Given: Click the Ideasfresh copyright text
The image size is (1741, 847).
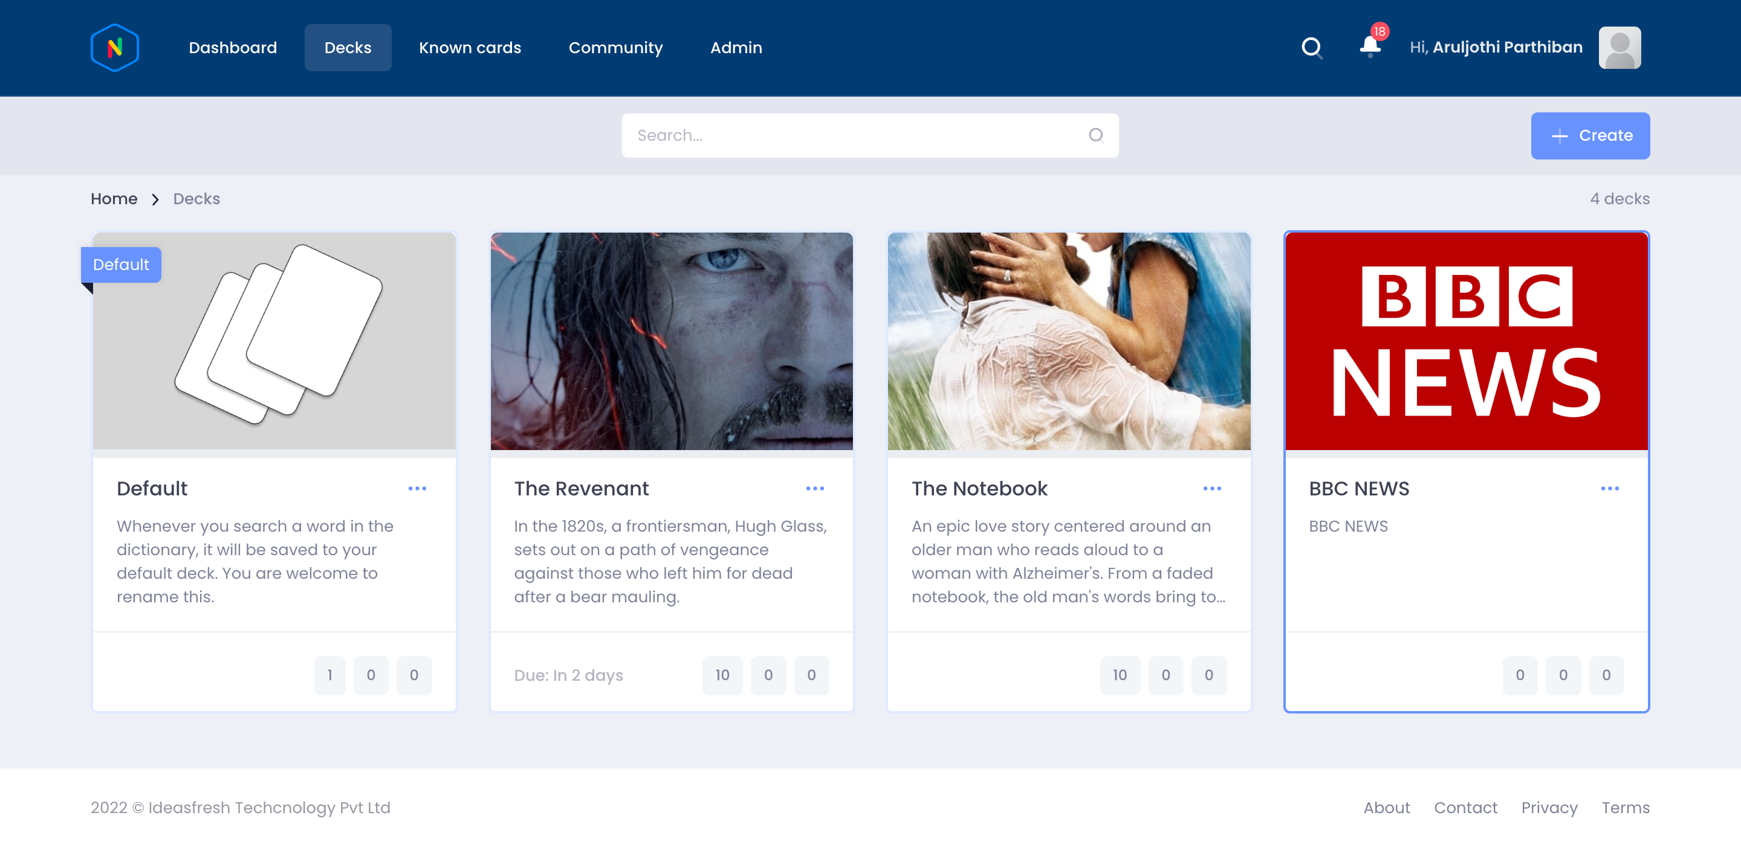Looking at the screenshot, I should [241, 807].
